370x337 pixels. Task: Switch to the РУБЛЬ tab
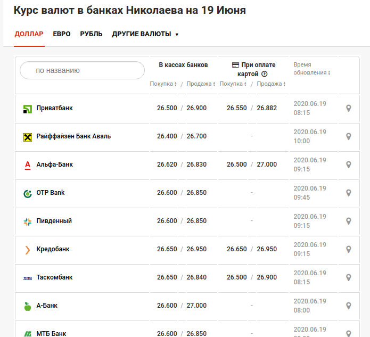[91, 34]
